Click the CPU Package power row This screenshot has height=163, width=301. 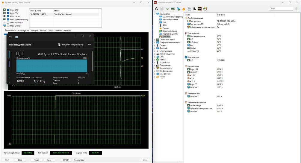[205, 106]
